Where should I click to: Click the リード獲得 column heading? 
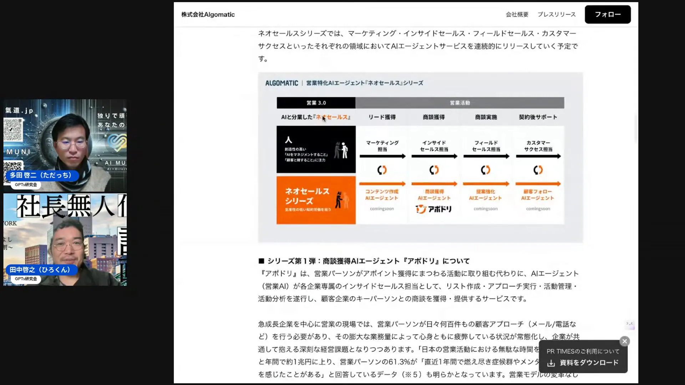[382, 117]
